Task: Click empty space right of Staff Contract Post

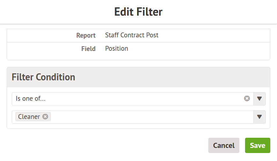Action: [214, 35]
